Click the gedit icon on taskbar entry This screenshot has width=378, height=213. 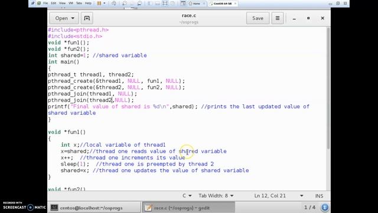(x=148, y=208)
